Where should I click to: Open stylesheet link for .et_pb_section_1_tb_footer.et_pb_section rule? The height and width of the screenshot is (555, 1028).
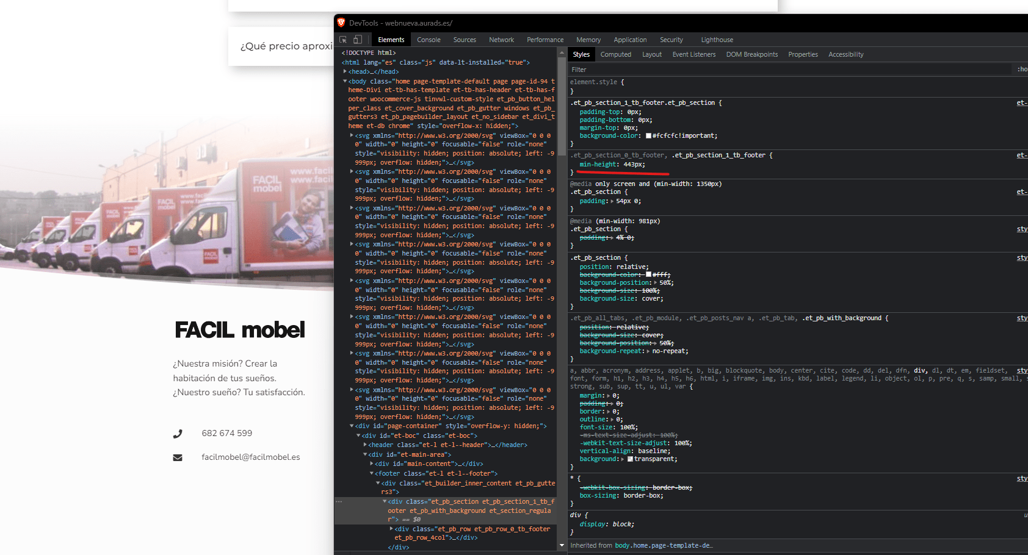[x=1022, y=102]
